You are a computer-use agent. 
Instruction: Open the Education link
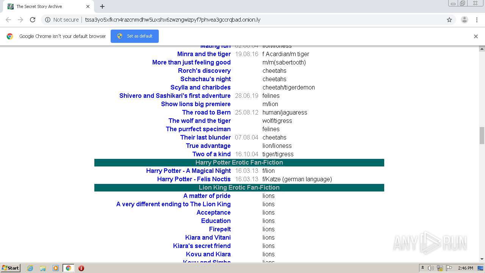(216, 221)
